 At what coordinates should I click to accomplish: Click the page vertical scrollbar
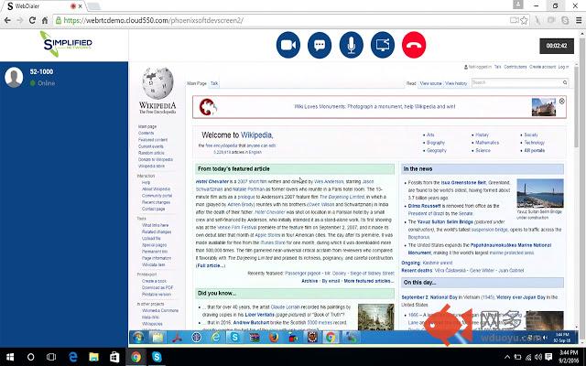click(x=582, y=187)
